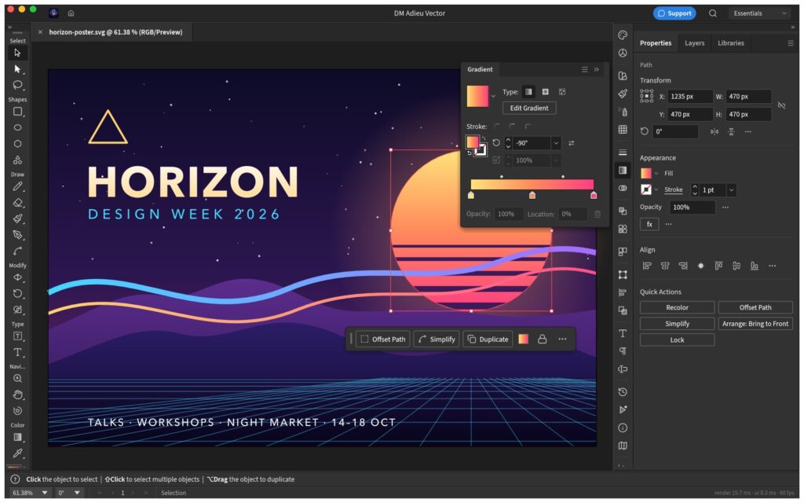Select the Gradient tool under Color
Image resolution: width=804 pixels, height=503 pixels.
17,437
